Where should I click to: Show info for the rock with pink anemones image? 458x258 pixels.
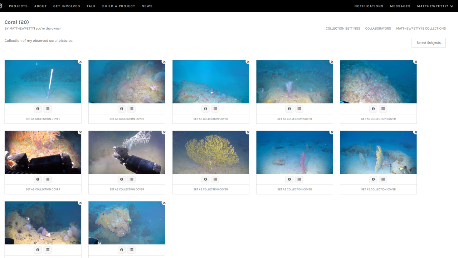coord(38,250)
